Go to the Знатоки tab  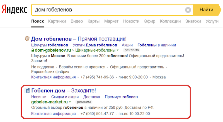click(193, 21)
